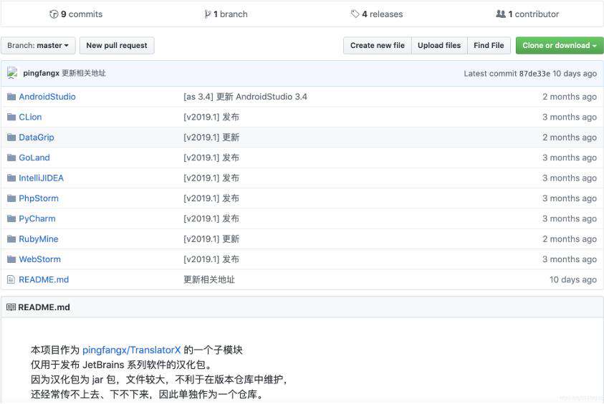Click the New pull request button
This screenshot has width=604, height=404.
point(117,45)
